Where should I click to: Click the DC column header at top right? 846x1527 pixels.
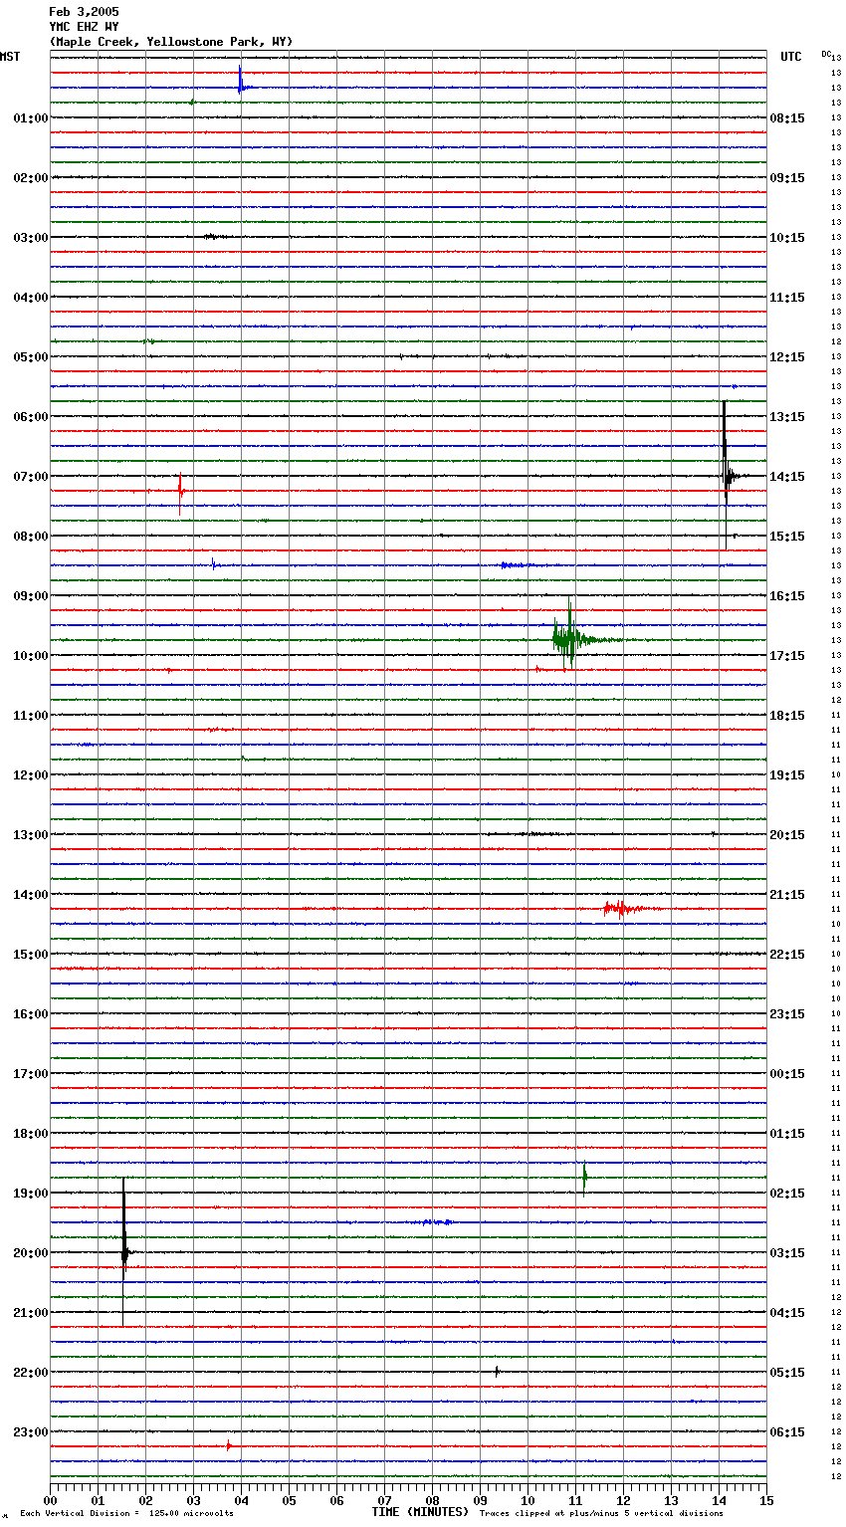[x=826, y=54]
